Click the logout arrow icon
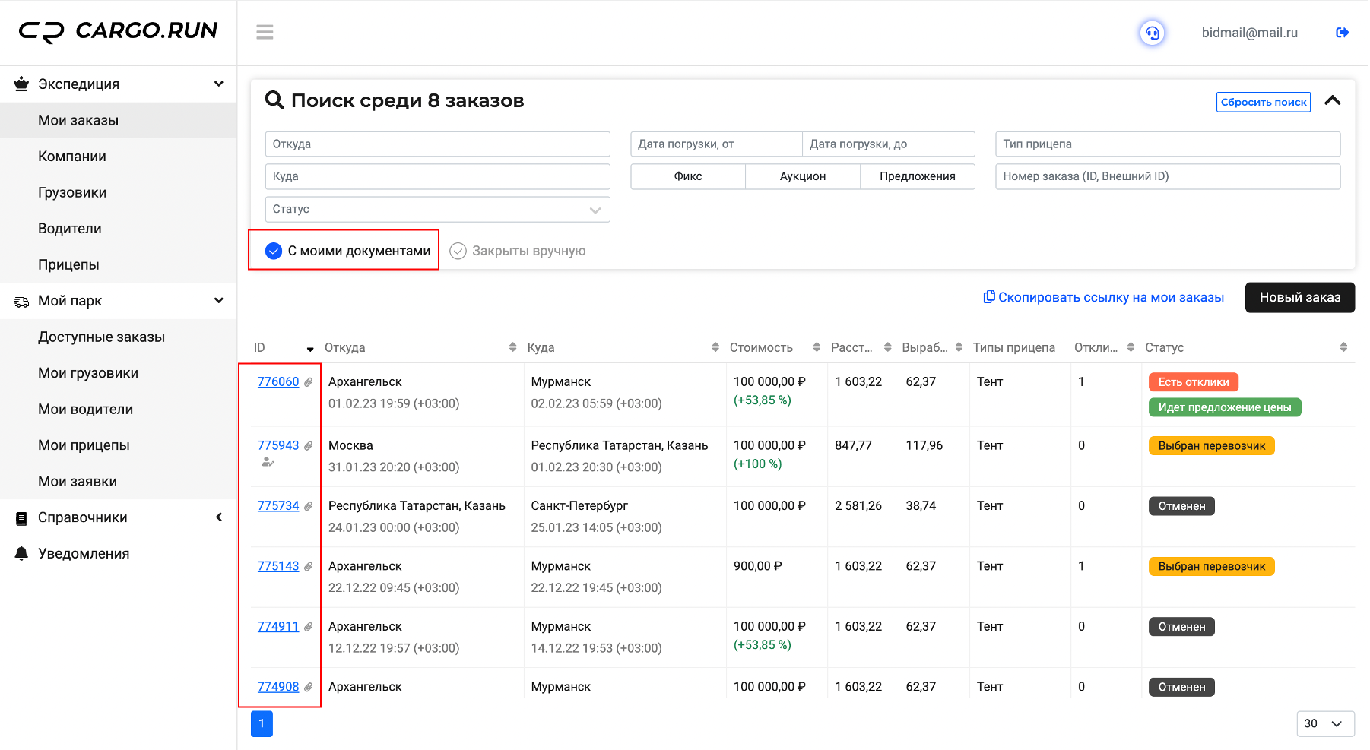This screenshot has width=1370, height=750. (x=1342, y=33)
